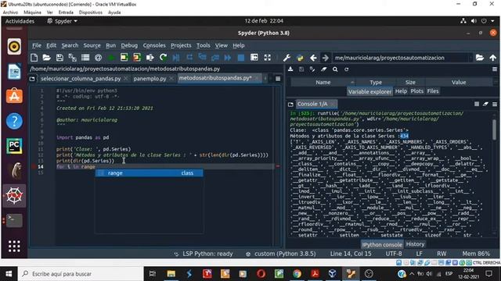
Task: Switch to the History tab
Action: [x=415, y=244]
